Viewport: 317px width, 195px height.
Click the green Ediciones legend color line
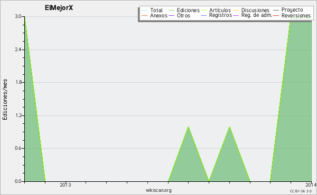171,11
